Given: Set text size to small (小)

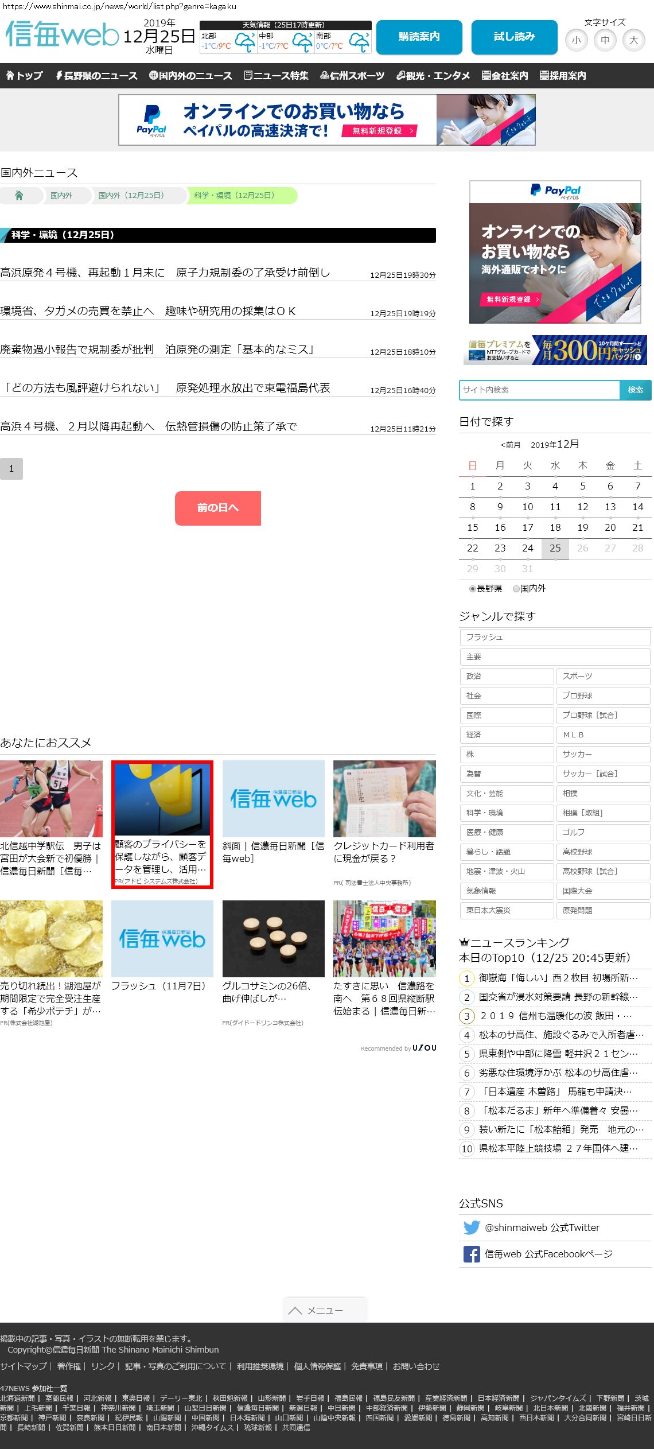Looking at the screenshot, I should coord(576,40).
